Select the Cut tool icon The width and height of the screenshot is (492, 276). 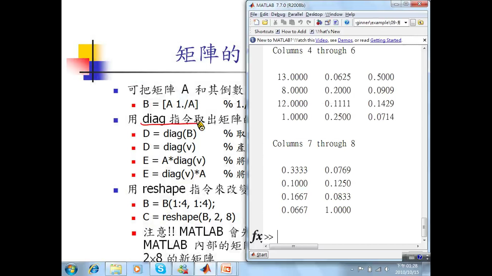pyautogui.click(x=275, y=22)
